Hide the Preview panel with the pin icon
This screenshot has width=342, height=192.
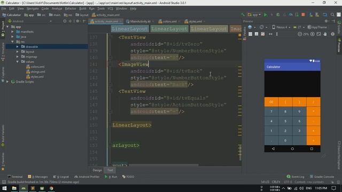pyautogui.click(x=333, y=21)
